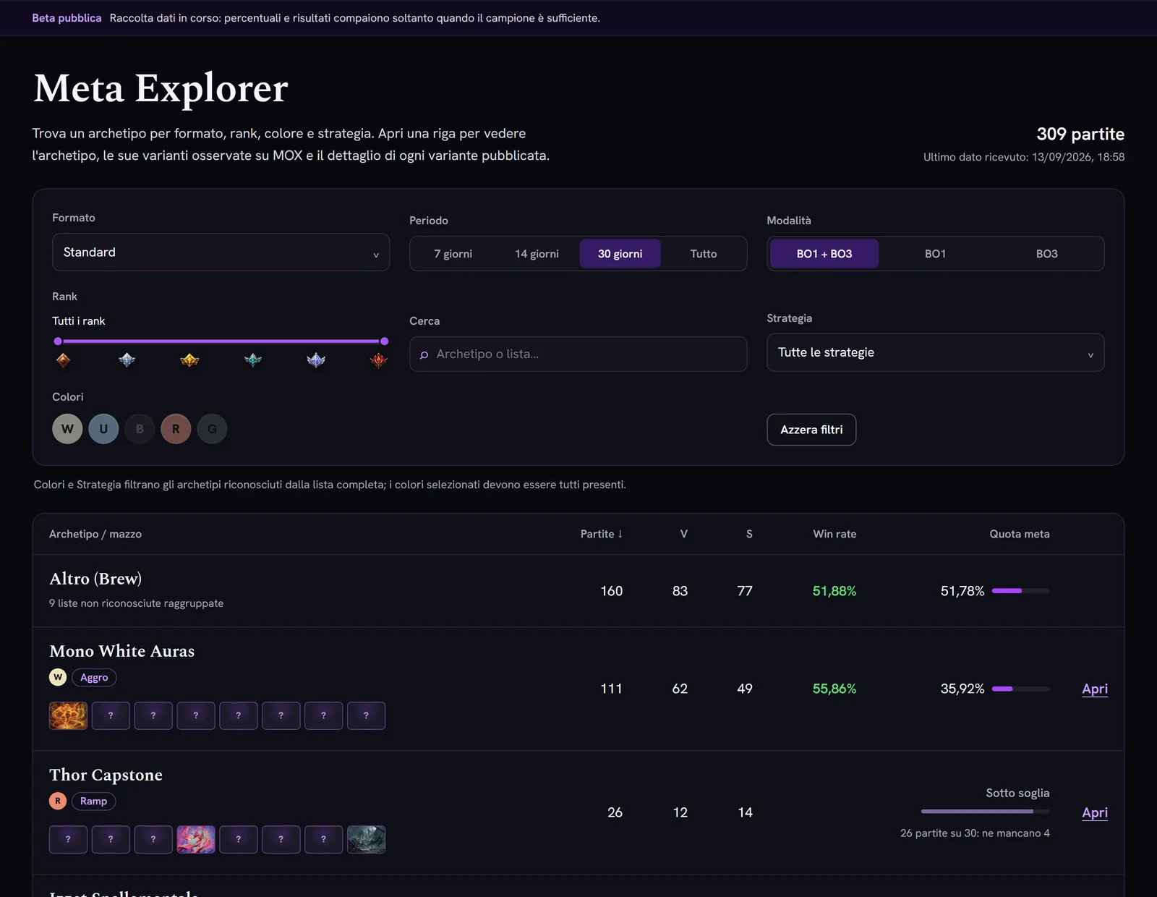Screen dimensions: 1157x897
Task: Click the Diamond rank icon
Action: pyautogui.click(x=316, y=360)
